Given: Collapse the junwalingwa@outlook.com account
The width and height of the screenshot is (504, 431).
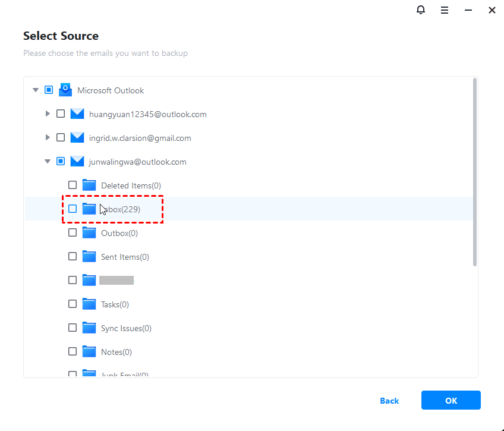Looking at the screenshot, I should pyautogui.click(x=48, y=161).
